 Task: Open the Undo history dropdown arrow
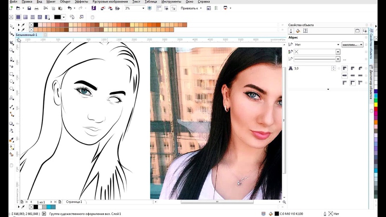(75, 8)
